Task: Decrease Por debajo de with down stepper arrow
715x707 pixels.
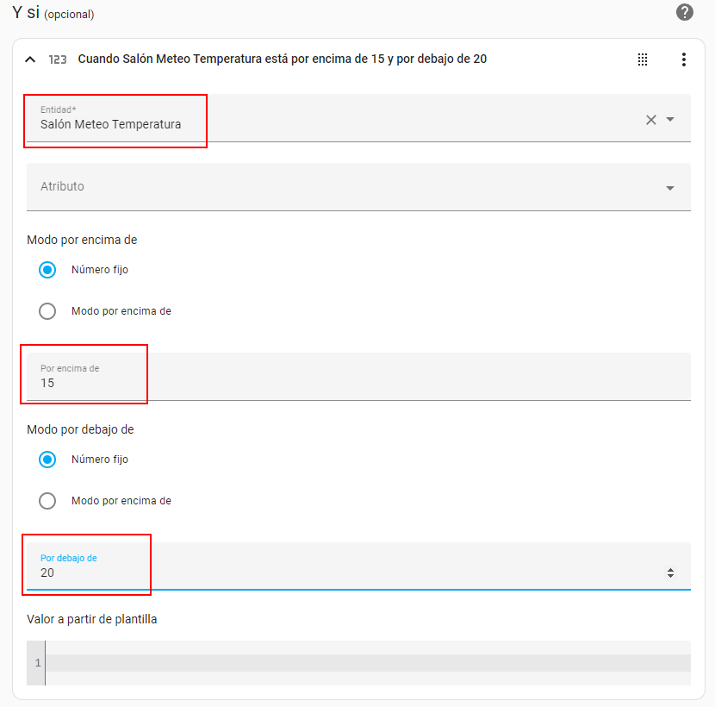Action: (x=671, y=576)
